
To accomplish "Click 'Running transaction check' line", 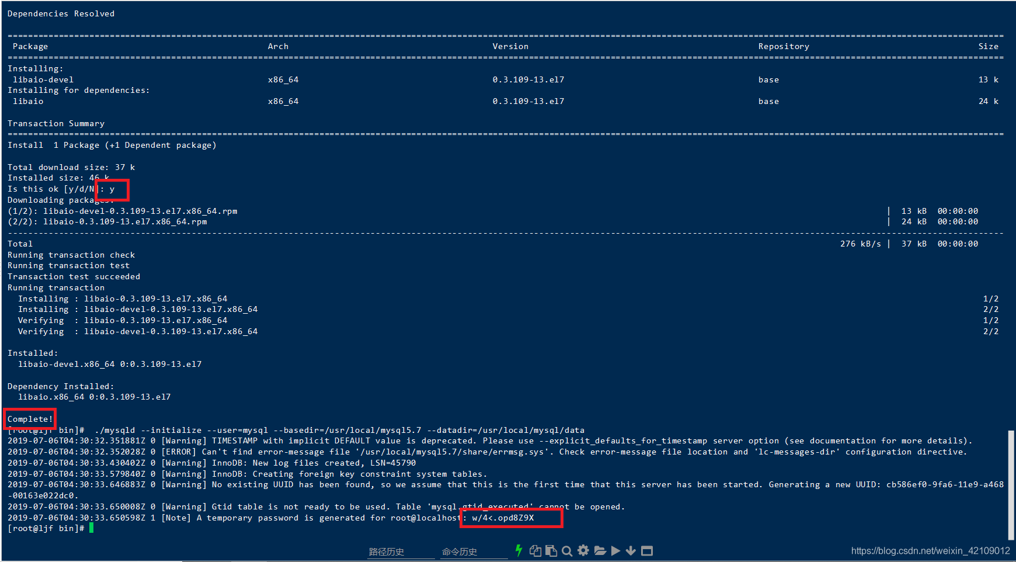I will (x=71, y=255).
